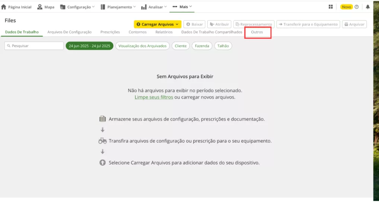This screenshot has width=379, height=202.
Task: Expand the Configuração menu
Action: pyautogui.click(x=77, y=7)
